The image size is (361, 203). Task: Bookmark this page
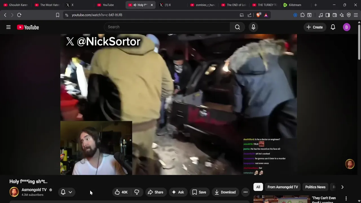coord(58,15)
